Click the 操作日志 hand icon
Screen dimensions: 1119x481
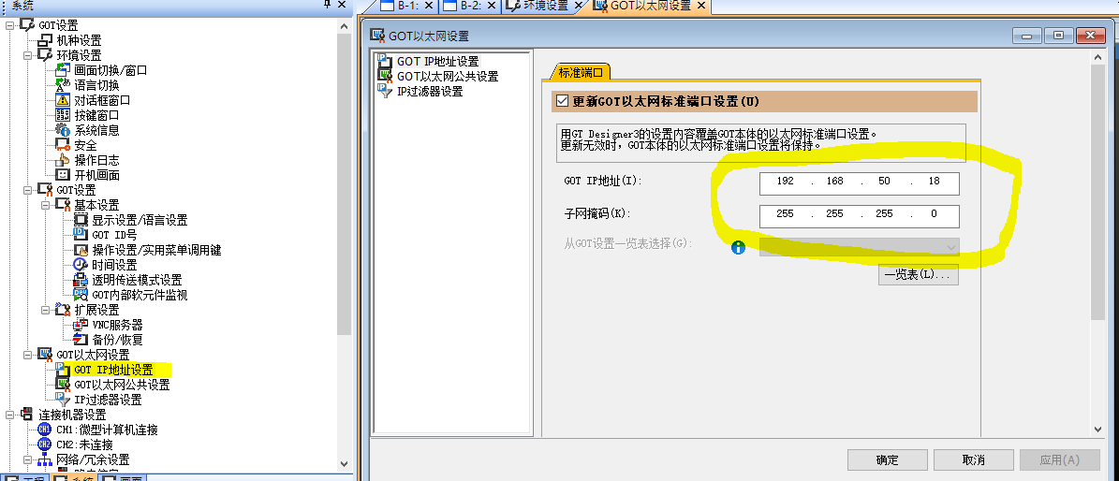[x=64, y=160]
